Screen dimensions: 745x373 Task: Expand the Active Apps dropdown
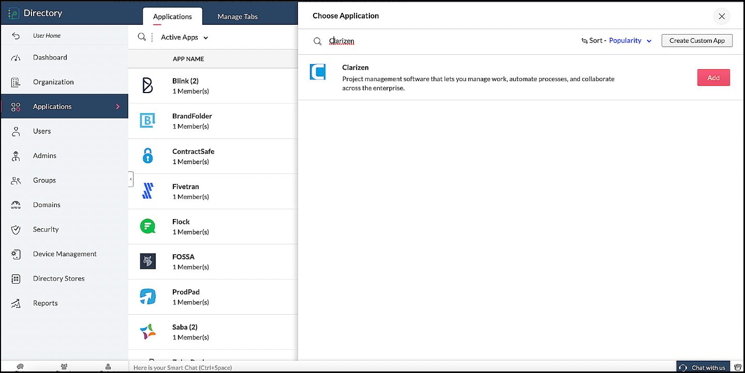pos(184,37)
